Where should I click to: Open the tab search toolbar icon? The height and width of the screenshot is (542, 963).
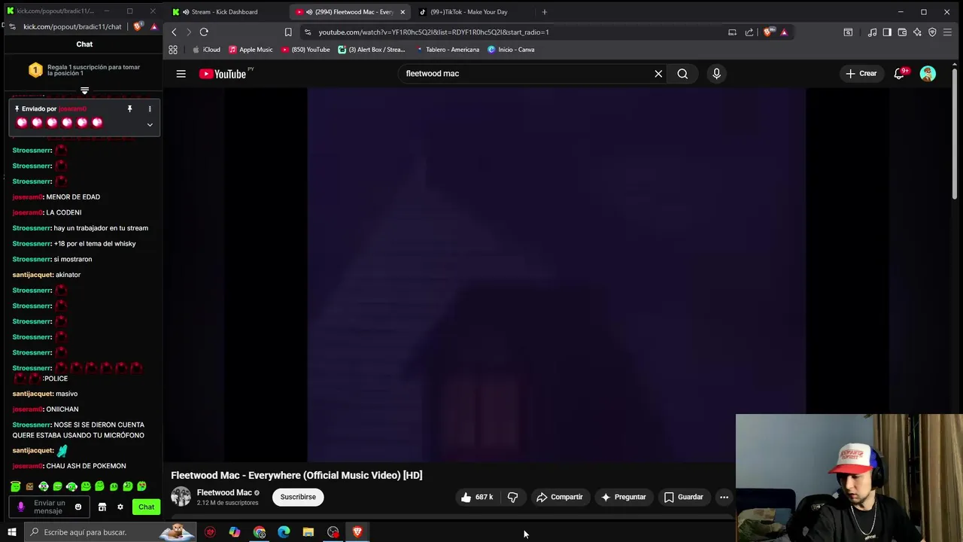point(848,32)
